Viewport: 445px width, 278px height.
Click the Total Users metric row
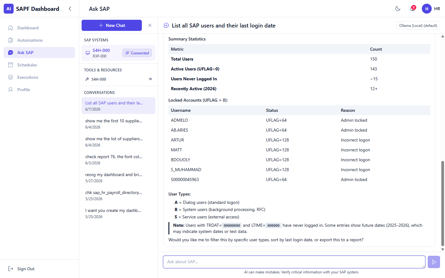tap(299, 59)
